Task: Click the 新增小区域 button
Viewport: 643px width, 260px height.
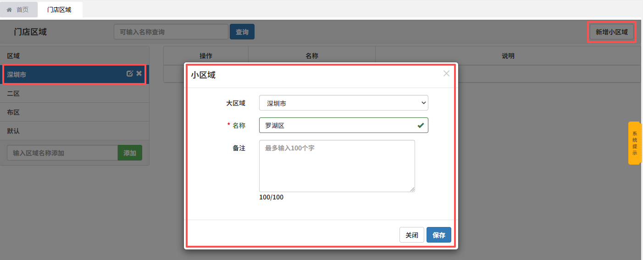Action: (x=612, y=32)
